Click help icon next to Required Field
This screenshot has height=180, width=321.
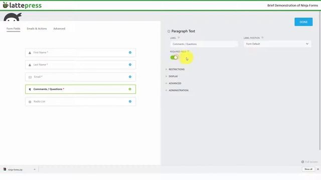[x=188, y=51]
